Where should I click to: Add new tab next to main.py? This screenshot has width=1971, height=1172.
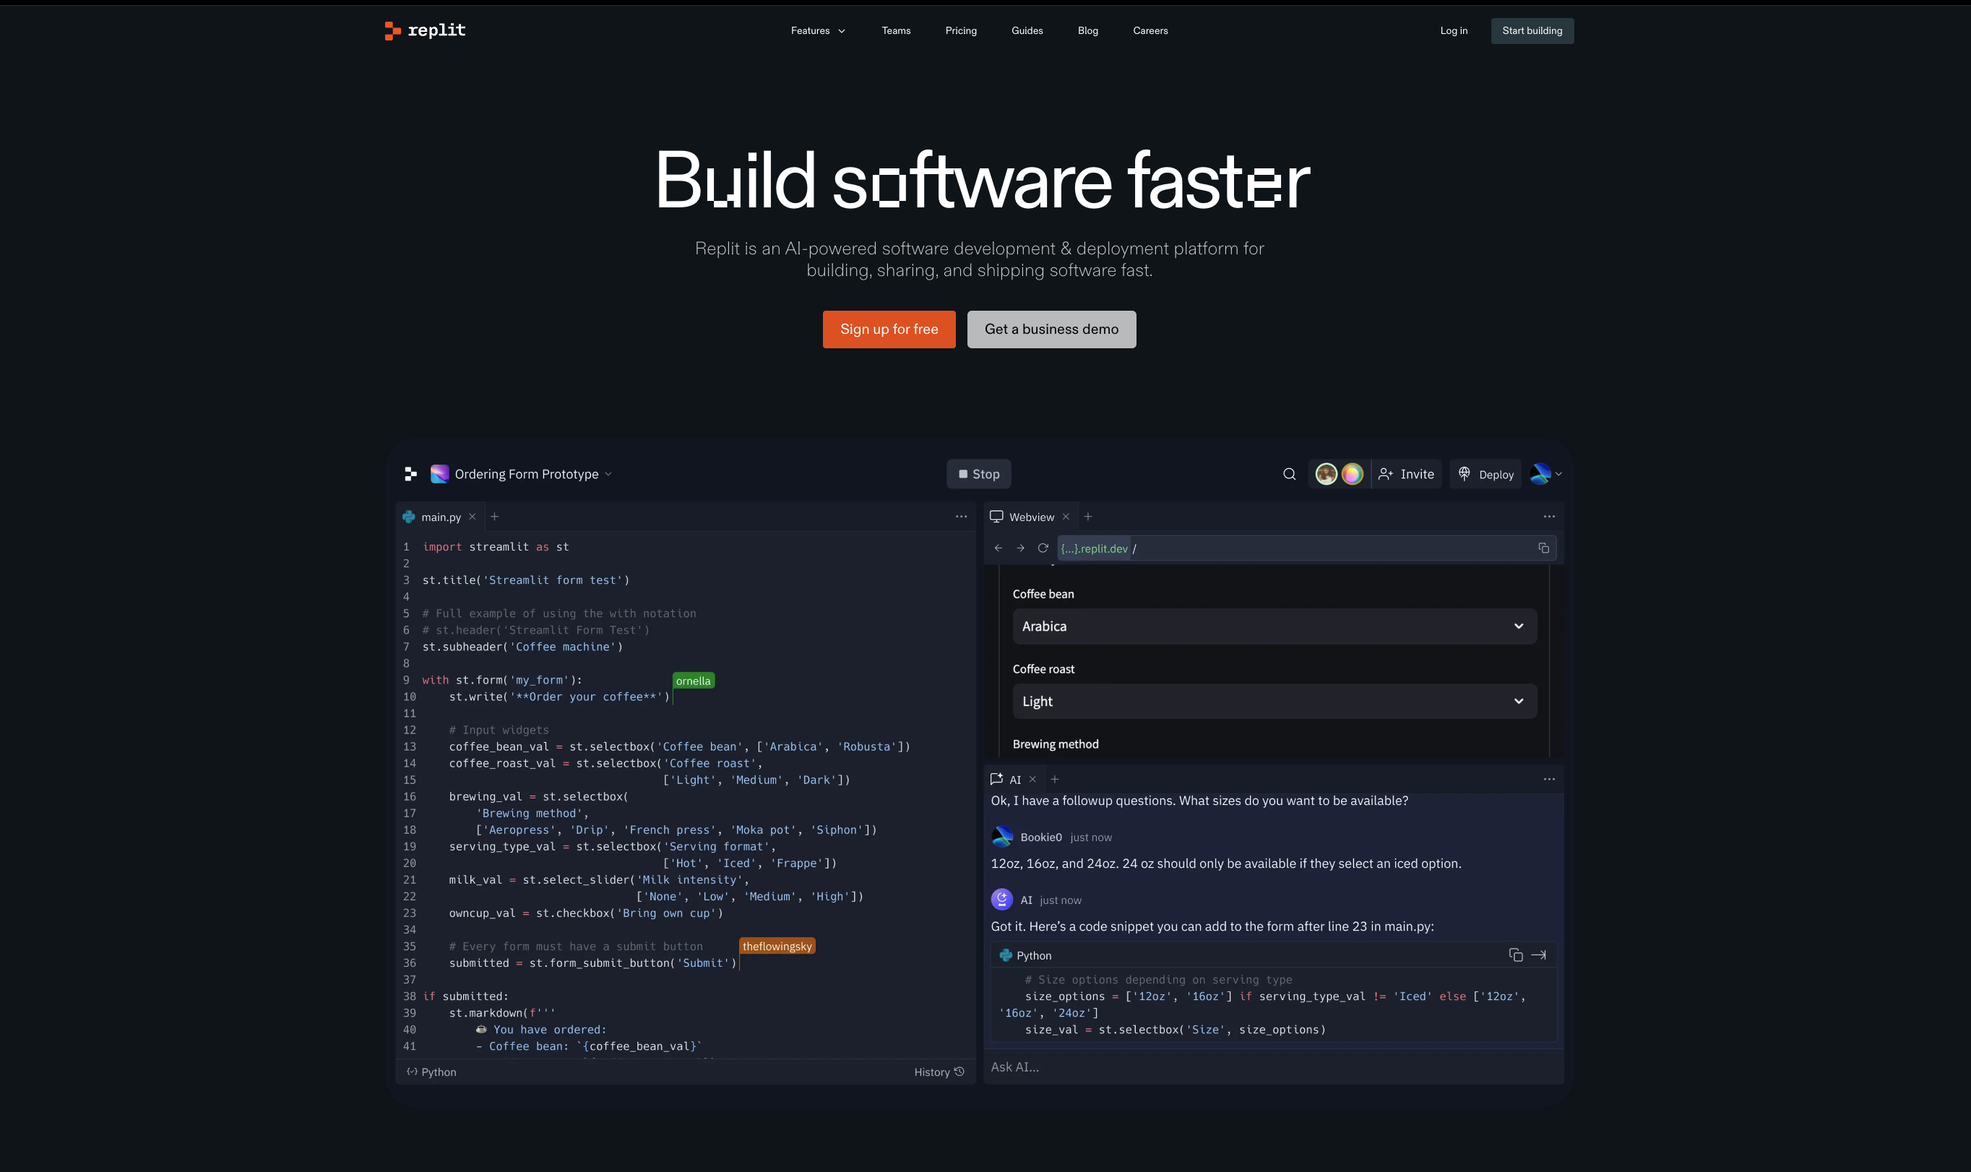(493, 517)
